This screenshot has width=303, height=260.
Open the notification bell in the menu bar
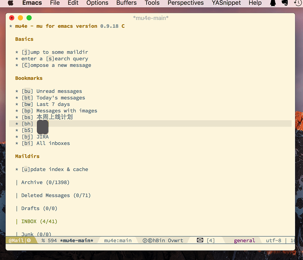273,3
